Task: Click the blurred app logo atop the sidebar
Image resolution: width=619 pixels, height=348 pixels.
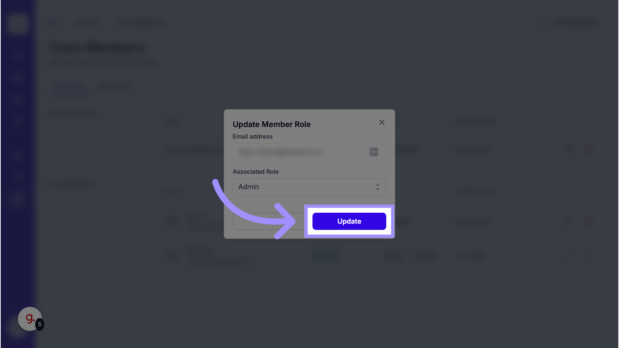Action: coord(17,23)
